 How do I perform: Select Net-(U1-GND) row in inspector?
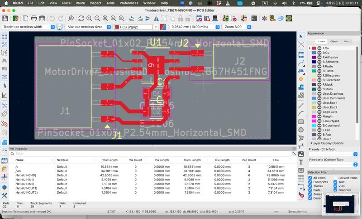click(152, 175)
